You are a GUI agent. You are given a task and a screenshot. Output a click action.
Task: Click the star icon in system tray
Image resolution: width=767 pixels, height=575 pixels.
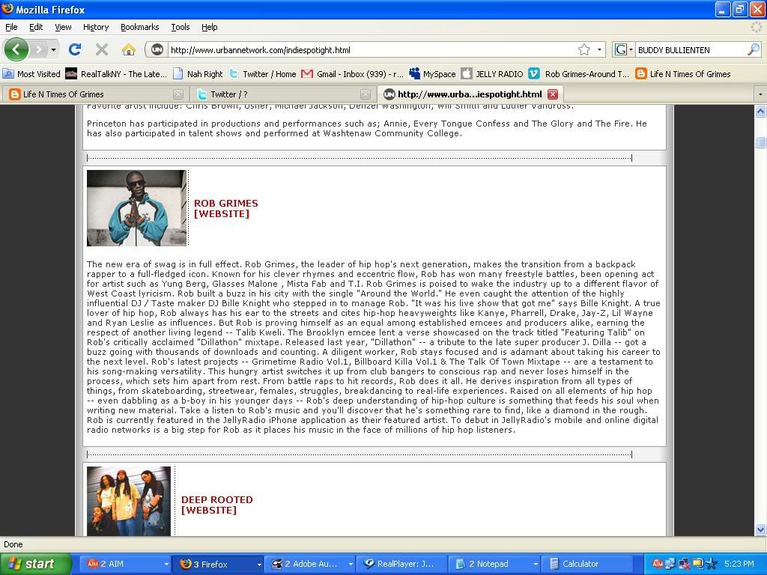712,564
